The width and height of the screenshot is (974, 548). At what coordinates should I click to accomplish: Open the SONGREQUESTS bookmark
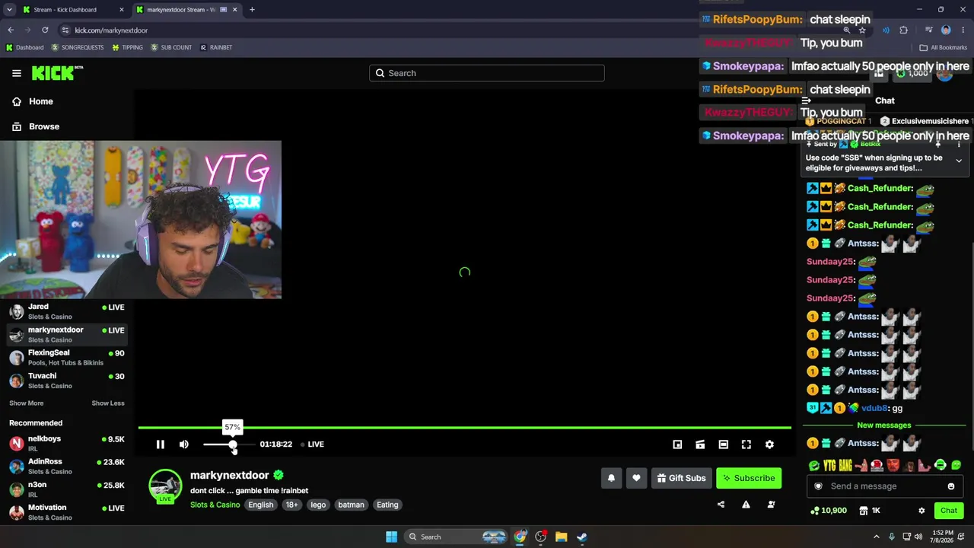pos(78,47)
